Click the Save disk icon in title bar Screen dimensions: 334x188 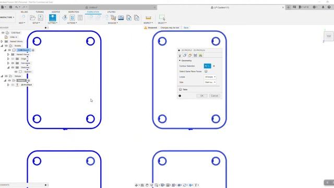pyautogui.click(x=10, y=7)
